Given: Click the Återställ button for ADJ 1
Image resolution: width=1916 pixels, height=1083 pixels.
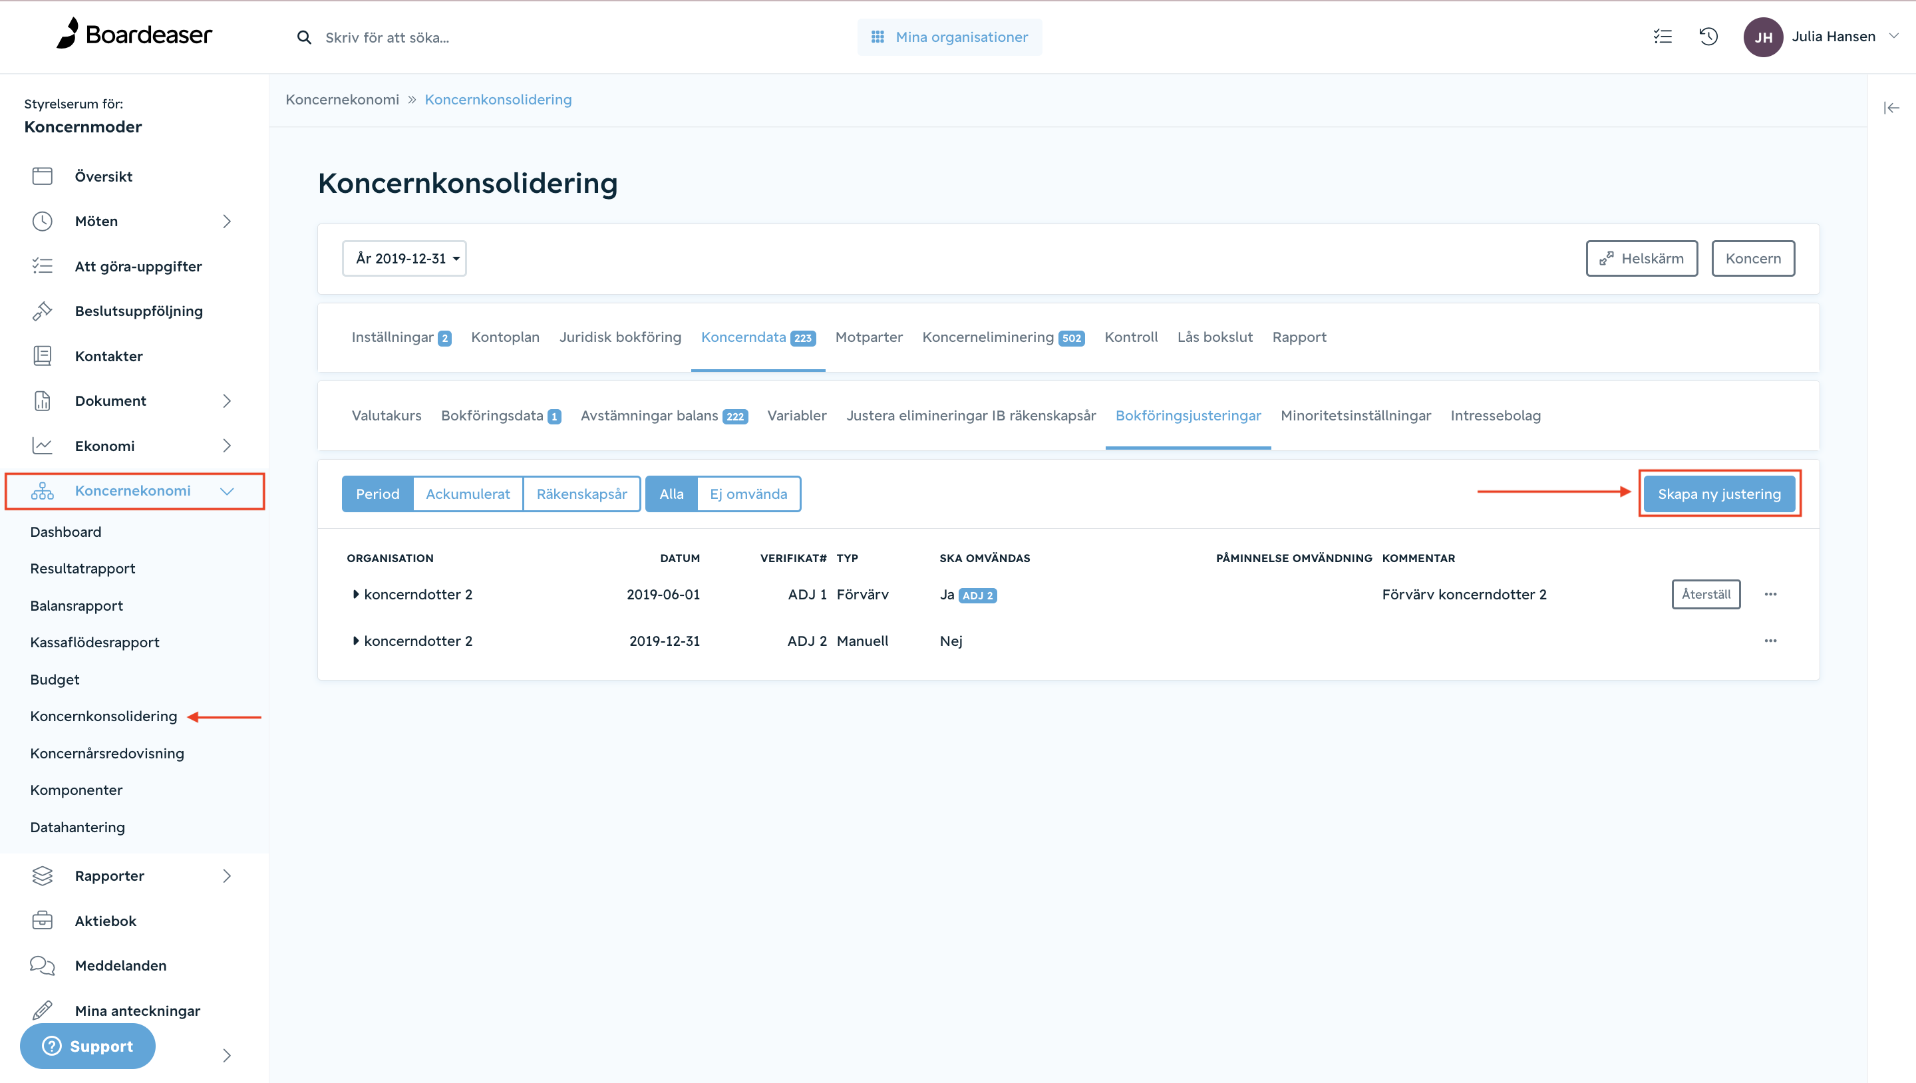Looking at the screenshot, I should point(1706,594).
